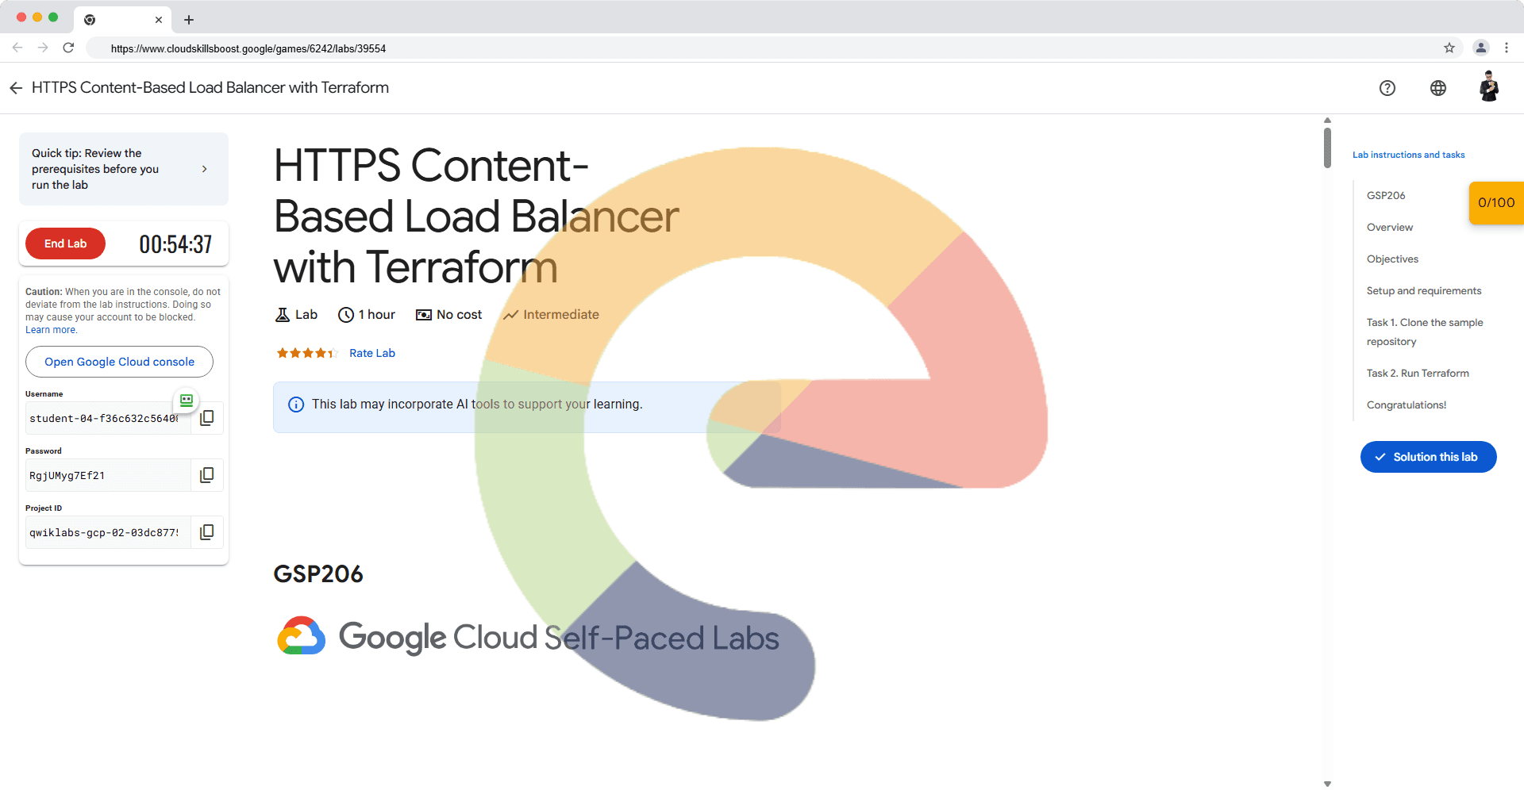The width and height of the screenshot is (1524, 790).
Task: Click the green chat icon above username
Action: pos(187,401)
